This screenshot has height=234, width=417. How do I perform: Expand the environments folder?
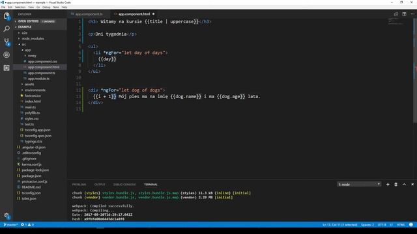(x=35, y=90)
